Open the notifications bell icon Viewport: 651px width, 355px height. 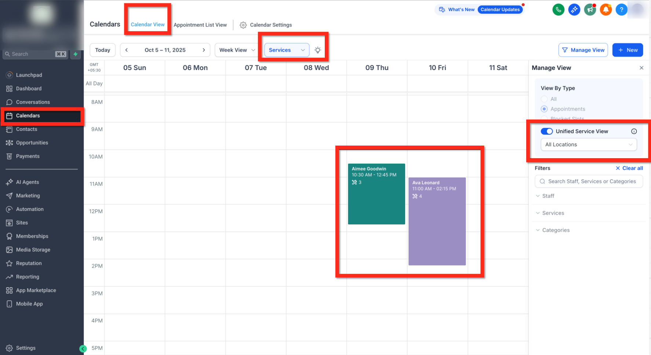[605, 10]
